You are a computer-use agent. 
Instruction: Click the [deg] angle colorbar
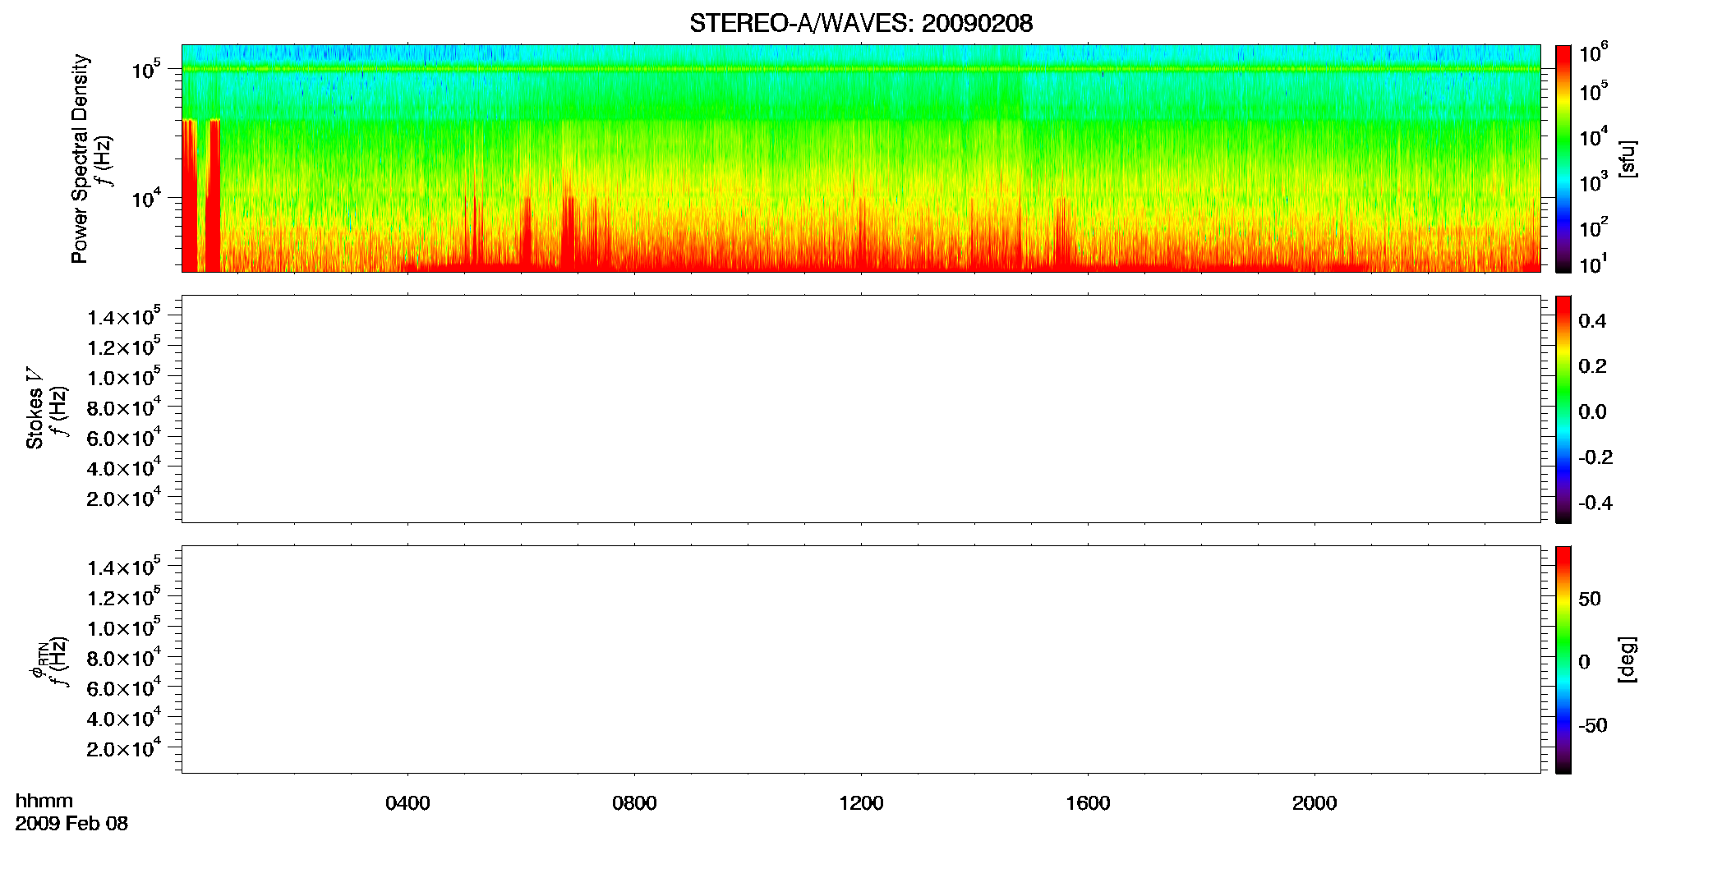[x=1563, y=660]
